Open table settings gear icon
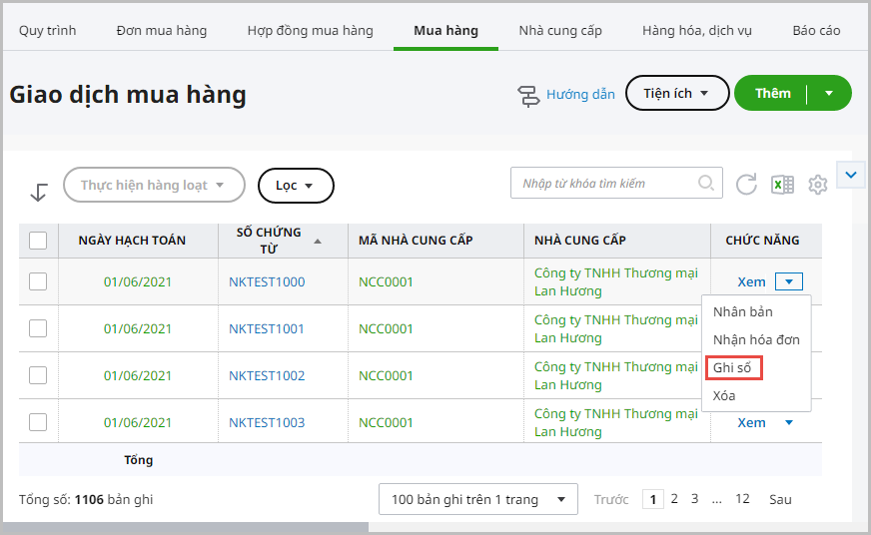Screen dimensions: 871x535 coord(818,185)
